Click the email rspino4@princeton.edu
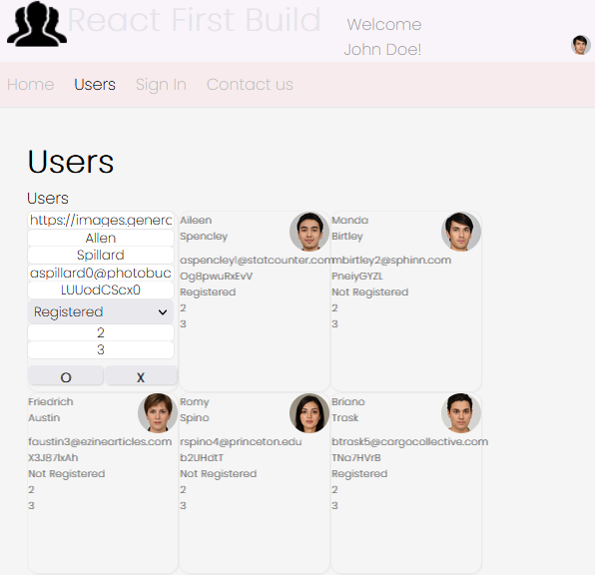The width and height of the screenshot is (595, 575). tap(241, 441)
